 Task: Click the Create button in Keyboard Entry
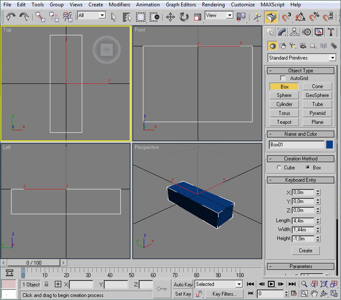tap(305, 250)
